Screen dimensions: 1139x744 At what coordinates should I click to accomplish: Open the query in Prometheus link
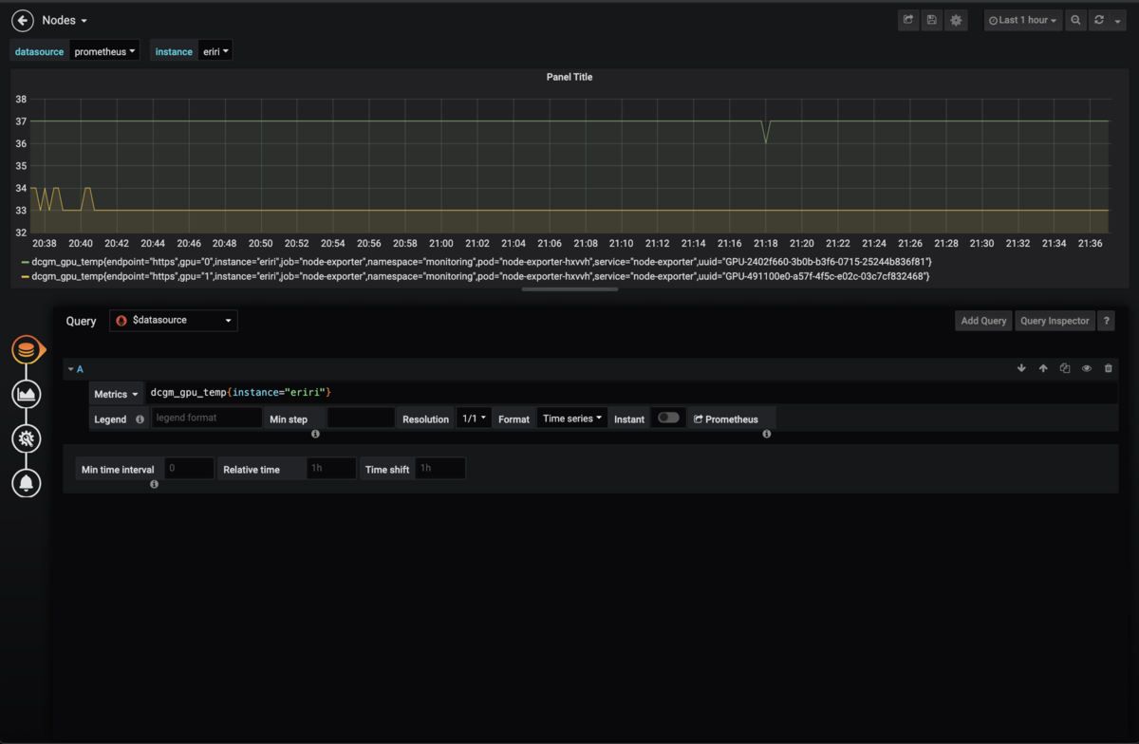pyautogui.click(x=726, y=418)
